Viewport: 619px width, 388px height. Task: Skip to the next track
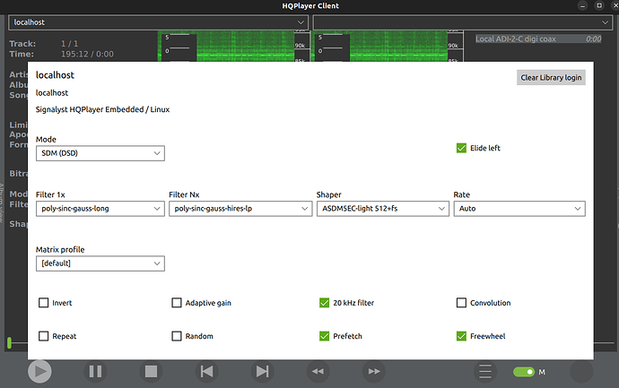click(262, 371)
